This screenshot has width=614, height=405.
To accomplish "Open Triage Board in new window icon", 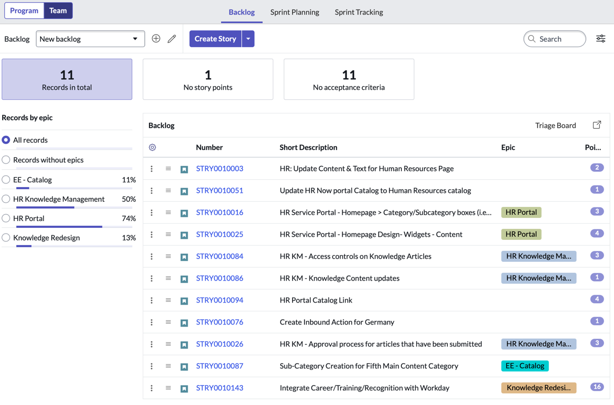I will [x=597, y=125].
